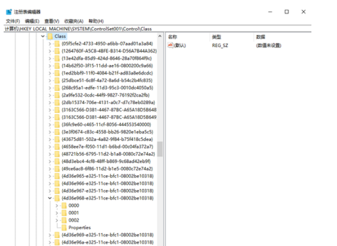This screenshot has width=337, height=246.
Task: Click the 数据 column header
Action: pyautogui.click(x=261, y=37)
